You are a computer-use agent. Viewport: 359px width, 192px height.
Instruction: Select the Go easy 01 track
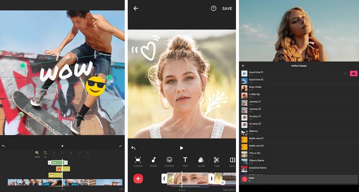299,118
